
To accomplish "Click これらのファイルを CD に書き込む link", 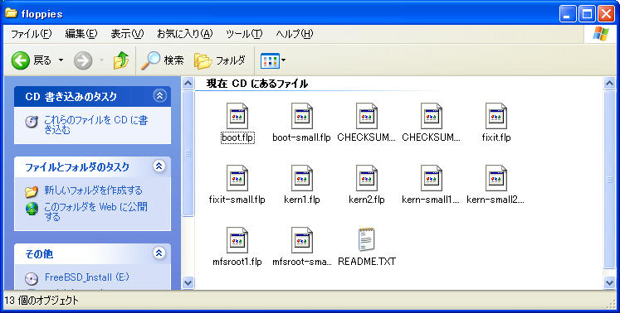I will 95,125.
